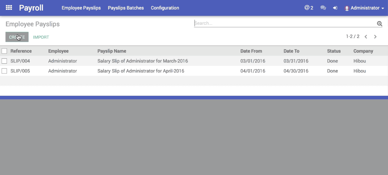Viewport: 388px width, 175px height.
Task: Click the Payroll app title
Action: tap(31, 8)
